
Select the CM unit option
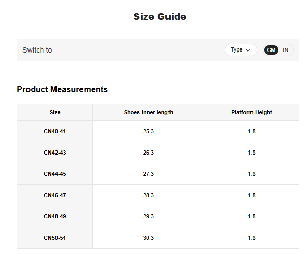(x=271, y=50)
